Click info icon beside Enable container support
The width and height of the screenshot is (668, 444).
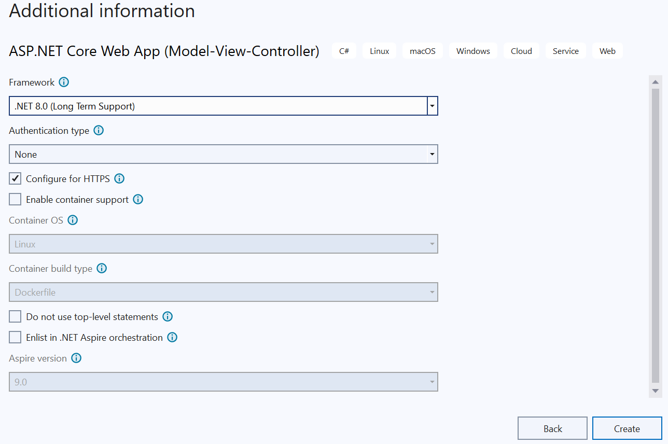pyautogui.click(x=138, y=200)
